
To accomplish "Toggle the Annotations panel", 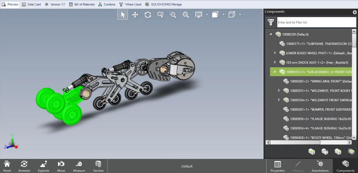I will coord(320,166).
